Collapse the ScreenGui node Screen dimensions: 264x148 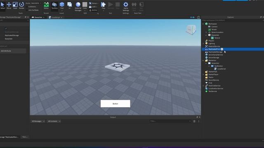pyautogui.click(x=206, y=63)
